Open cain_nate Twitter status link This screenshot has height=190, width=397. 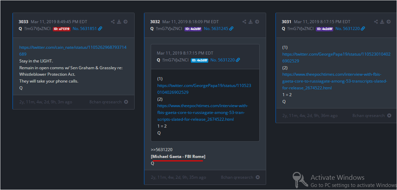tap(73, 50)
